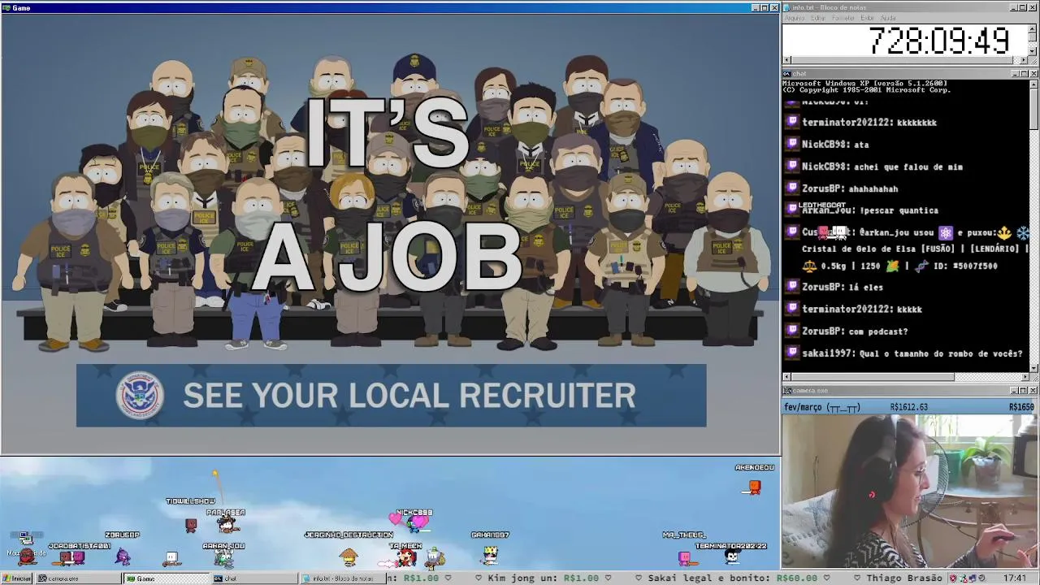
Task: Click chat window horizontal scrollbar thumb
Action: tap(873, 376)
